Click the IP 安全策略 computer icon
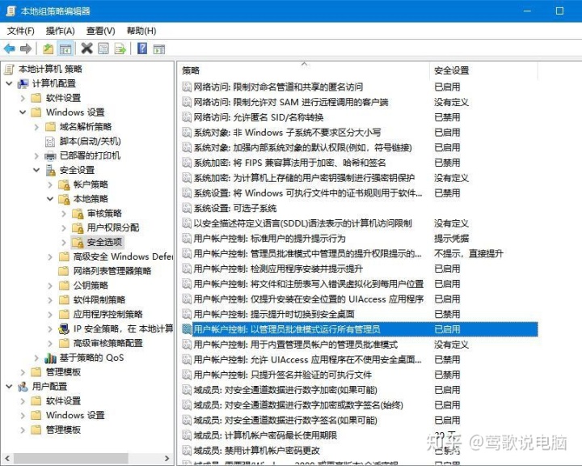The width and height of the screenshot is (582, 466). click(x=64, y=329)
